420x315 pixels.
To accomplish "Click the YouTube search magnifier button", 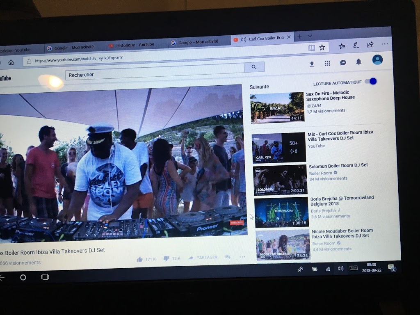I will [x=254, y=67].
